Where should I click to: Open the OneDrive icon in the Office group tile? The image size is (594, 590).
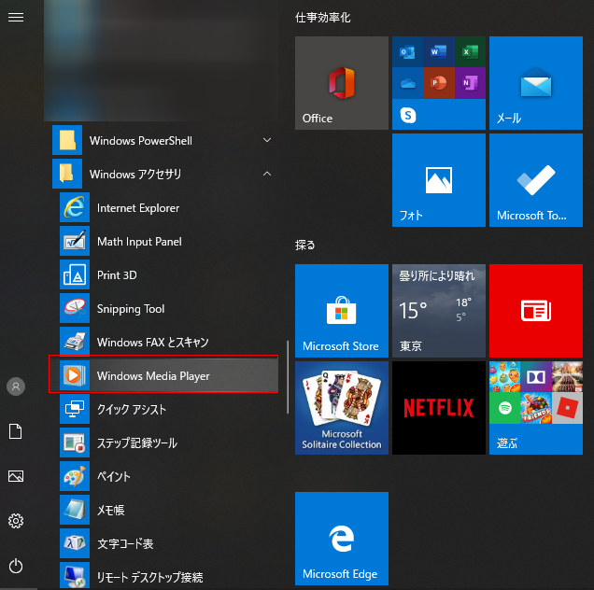pos(407,83)
